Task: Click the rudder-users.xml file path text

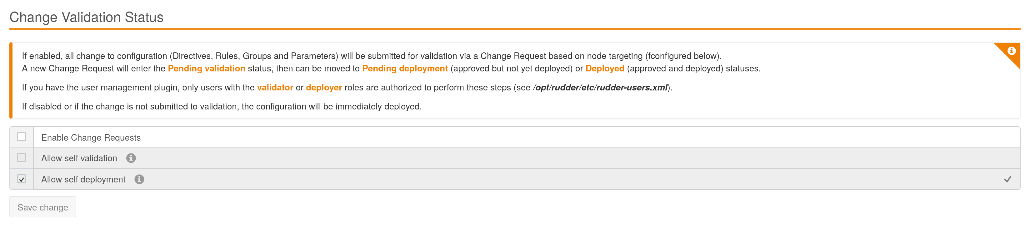Action: tap(600, 88)
